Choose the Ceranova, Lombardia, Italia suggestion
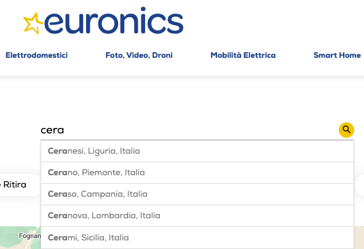 (x=197, y=216)
